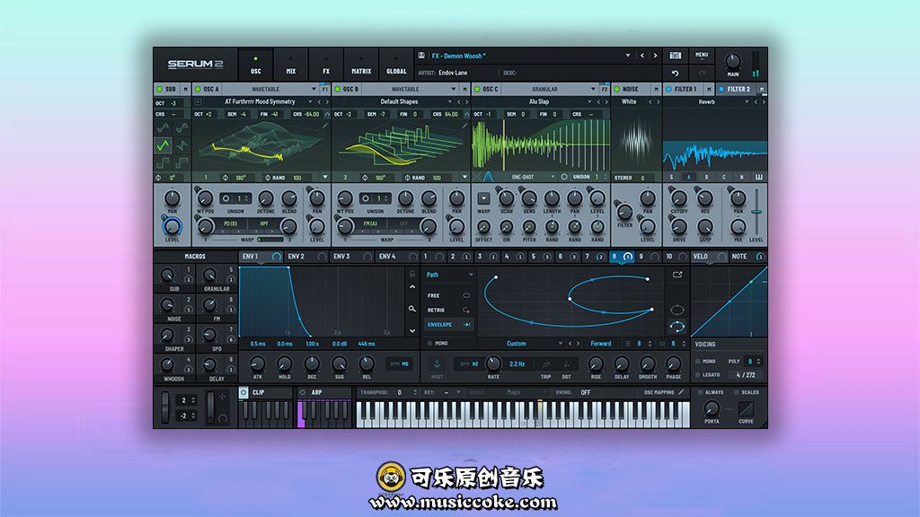Select OSC C bell window icon
This screenshot has height=517, width=920.
(x=488, y=177)
